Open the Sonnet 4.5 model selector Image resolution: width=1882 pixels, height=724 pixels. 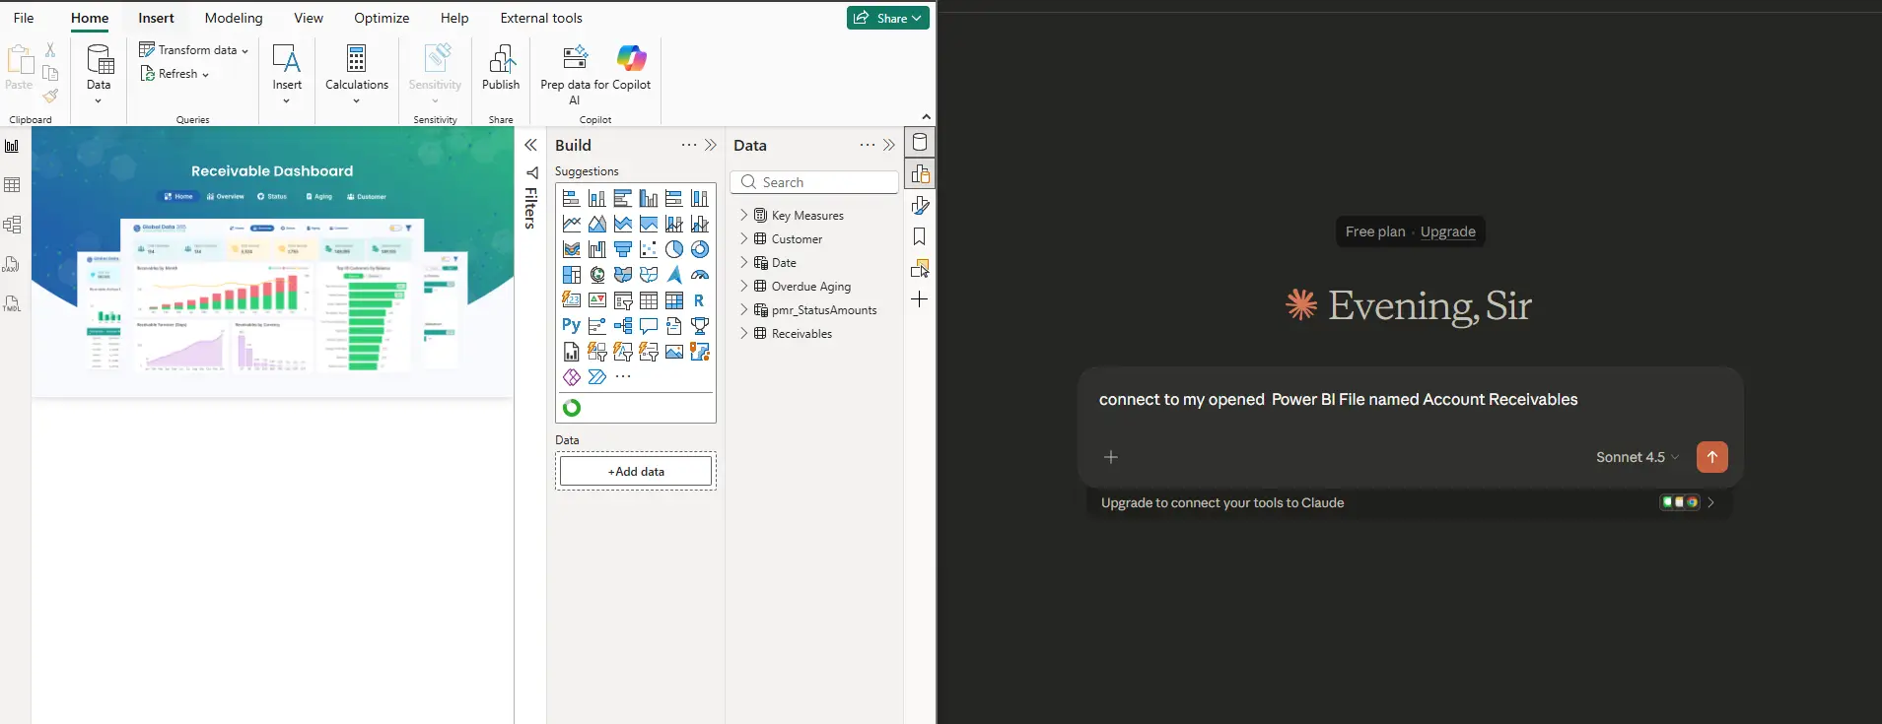click(x=1637, y=457)
